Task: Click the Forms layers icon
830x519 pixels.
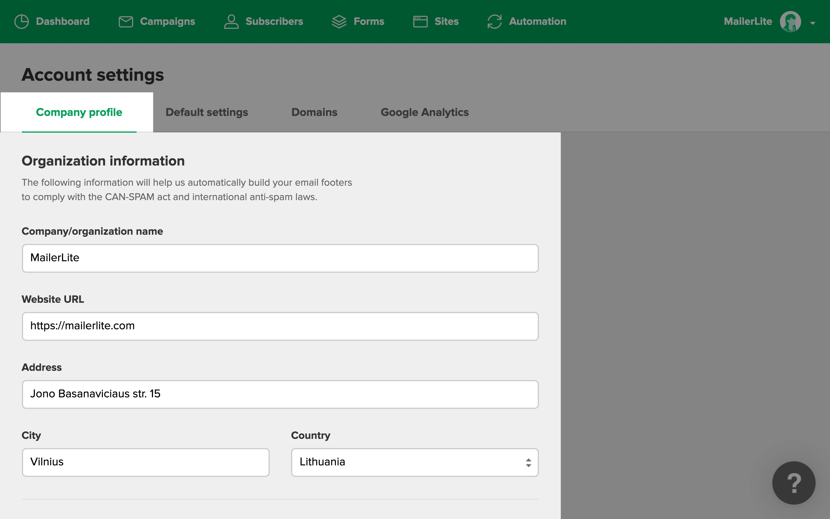Action: pos(339,22)
